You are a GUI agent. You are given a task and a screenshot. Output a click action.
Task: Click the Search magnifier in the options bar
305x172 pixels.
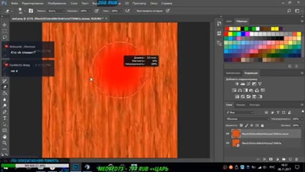[x=289, y=11]
